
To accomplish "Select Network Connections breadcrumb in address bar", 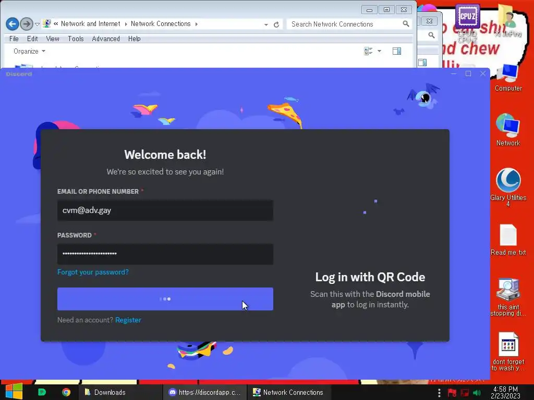I will [x=161, y=24].
